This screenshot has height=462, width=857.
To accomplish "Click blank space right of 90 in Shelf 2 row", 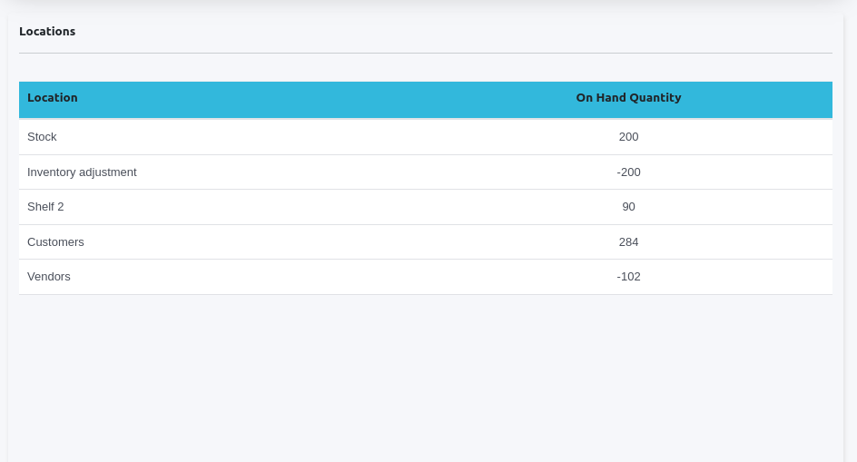I will (744, 207).
